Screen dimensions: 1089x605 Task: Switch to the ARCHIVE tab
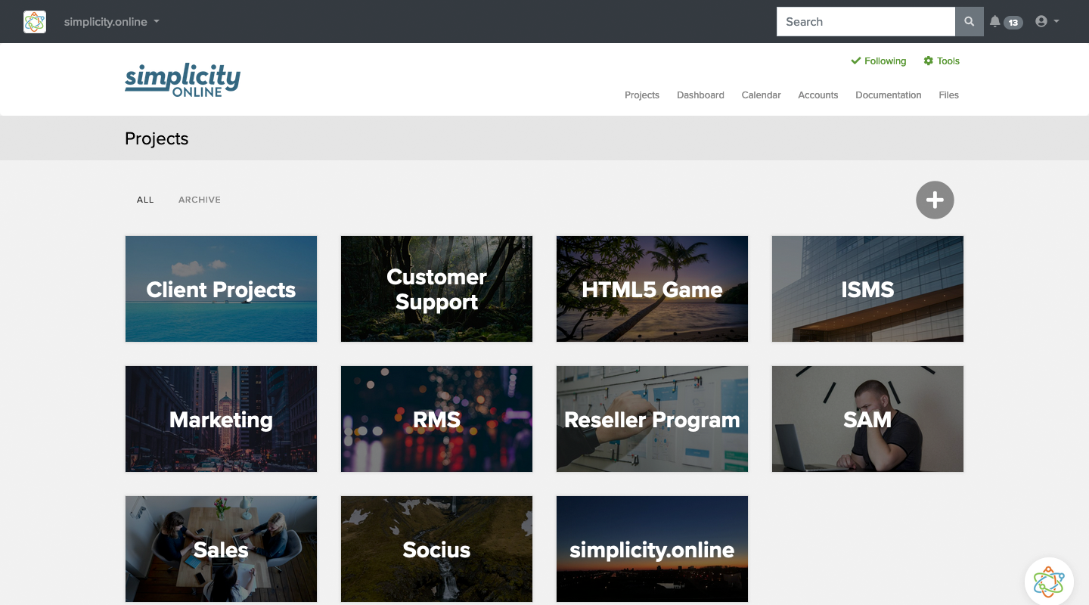coord(200,200)
